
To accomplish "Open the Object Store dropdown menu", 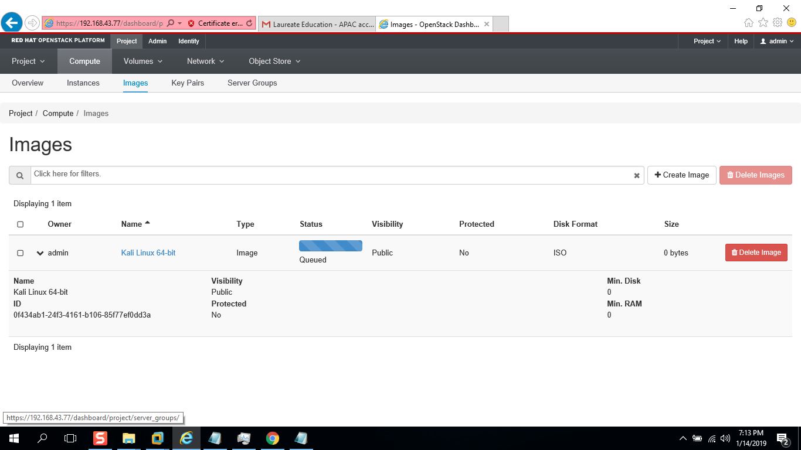I will click(x=274, y=61).
